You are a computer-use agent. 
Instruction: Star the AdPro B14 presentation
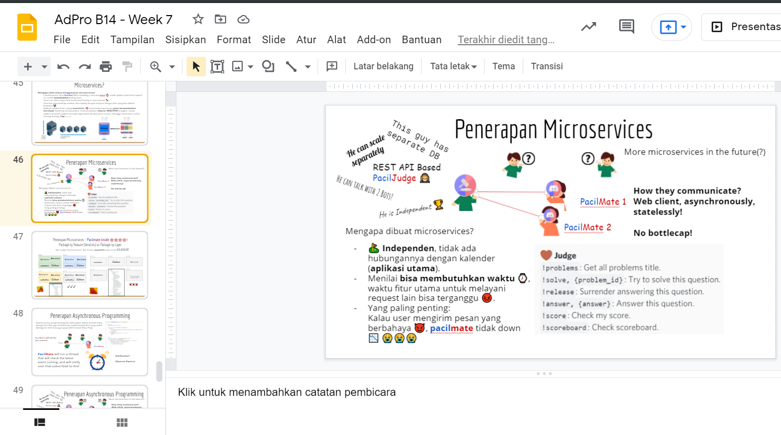pos(198,19)
